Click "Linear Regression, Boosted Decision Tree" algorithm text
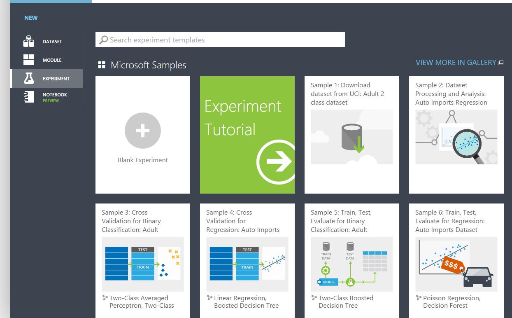This screenshot has height=318, width=512. tap(246, 302)
